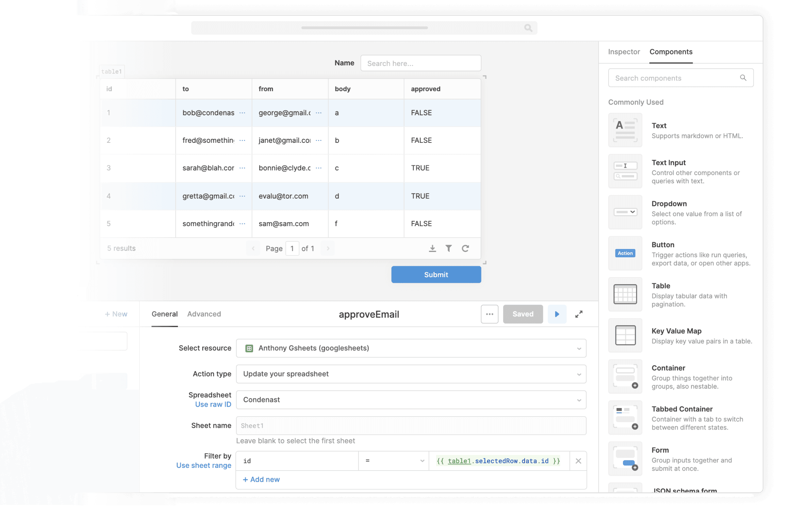The width and height of the screenshot is (794, 508).
Task: Run the approveEmail query
Action: (x=557, y=314)
